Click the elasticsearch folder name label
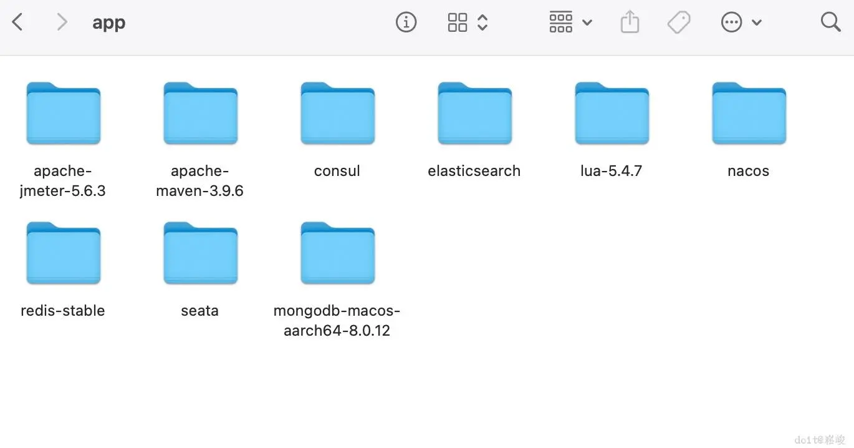The image size is (854, 448). pyautogui.click(x=474, y=171)
